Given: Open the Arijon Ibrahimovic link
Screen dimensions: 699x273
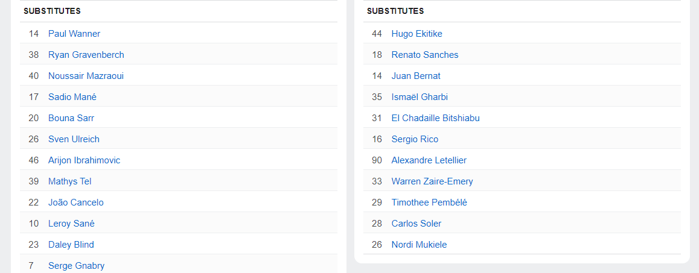Looking at the screenshot, I should tap(84, 160).
